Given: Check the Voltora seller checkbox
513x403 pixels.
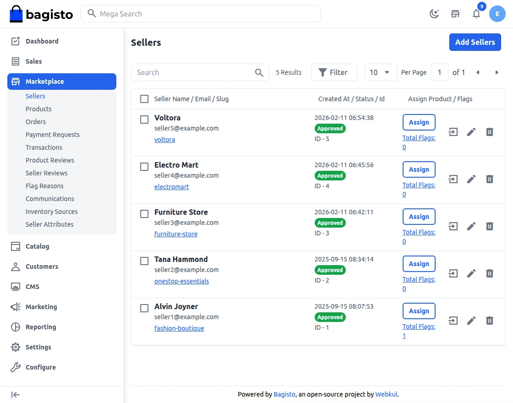Looking at the screenshot, I should click(144, 120).
